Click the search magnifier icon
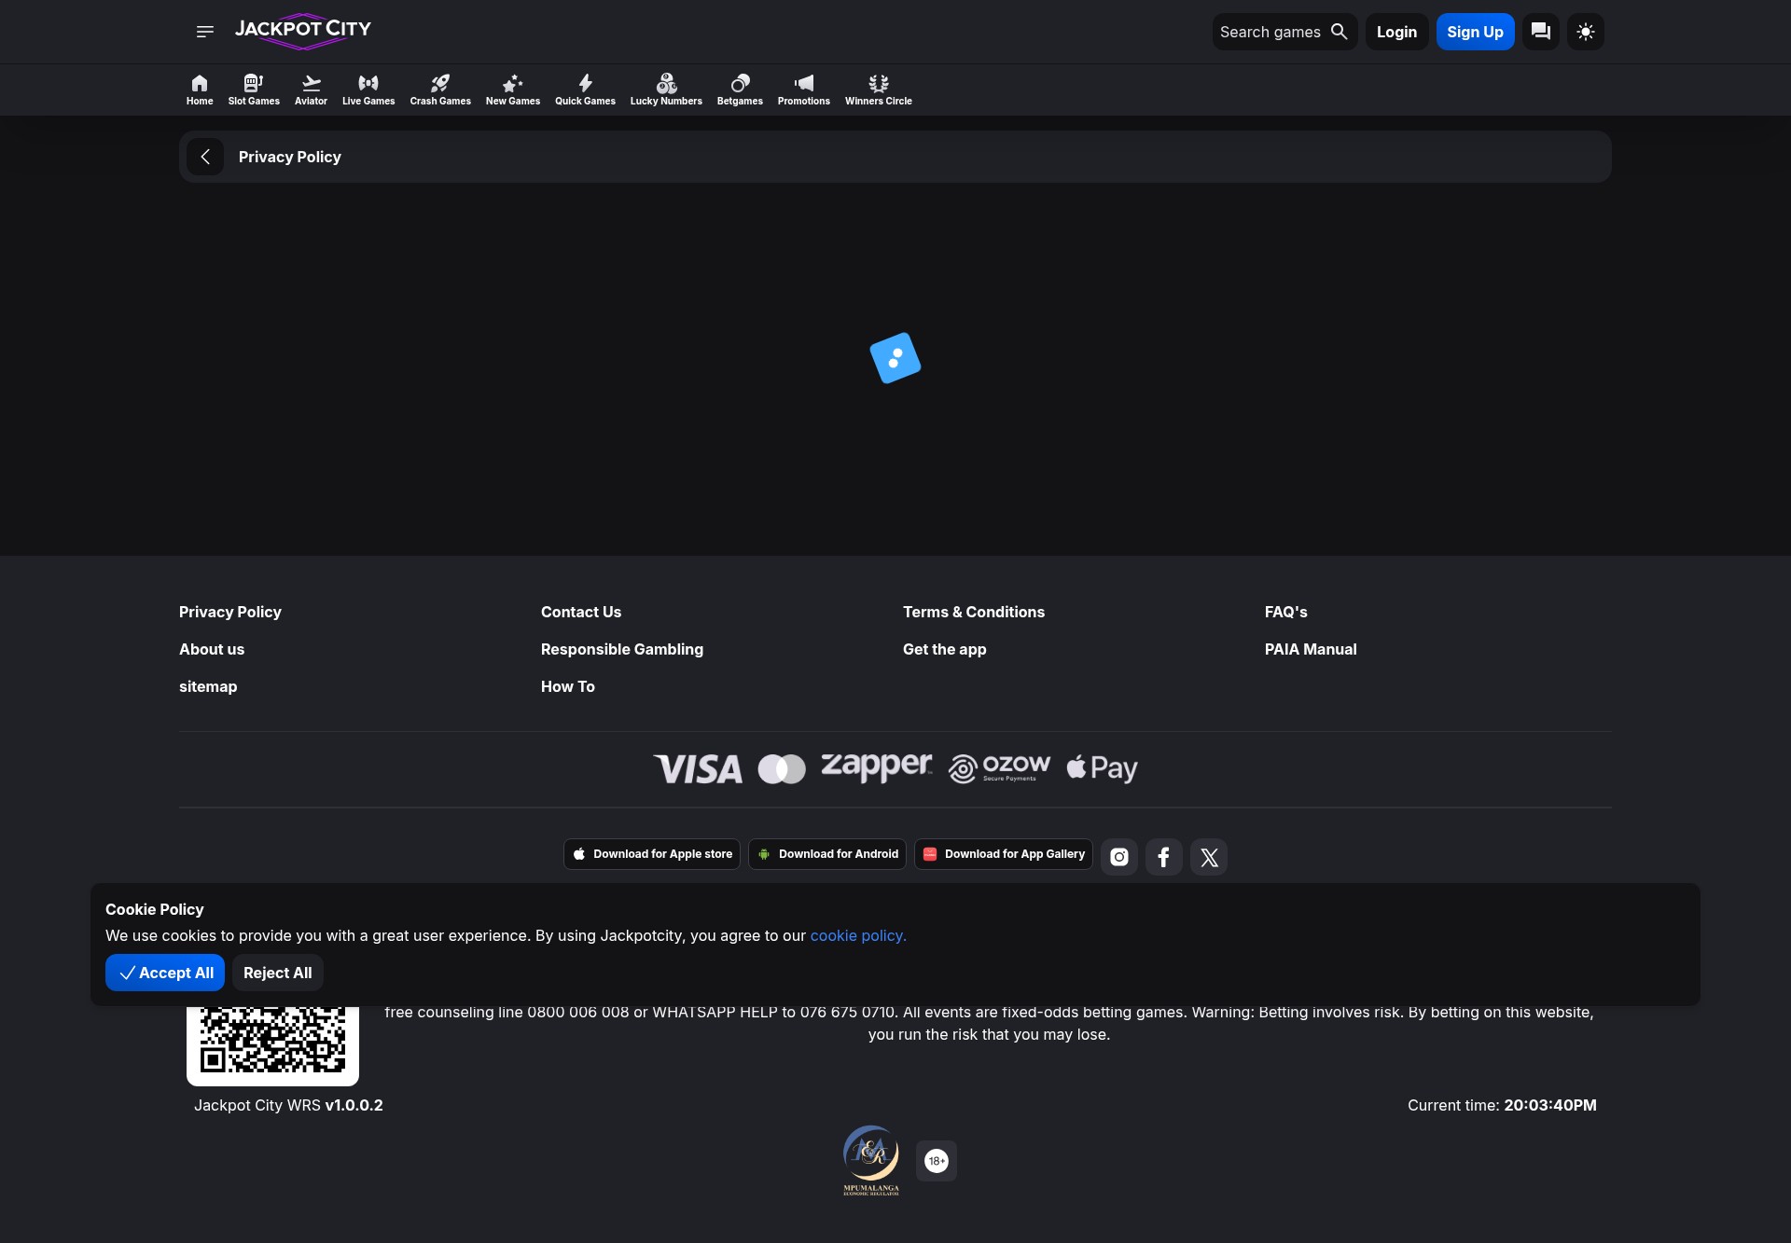This screenshot has height=1243, width=1791. point(1339,32)
